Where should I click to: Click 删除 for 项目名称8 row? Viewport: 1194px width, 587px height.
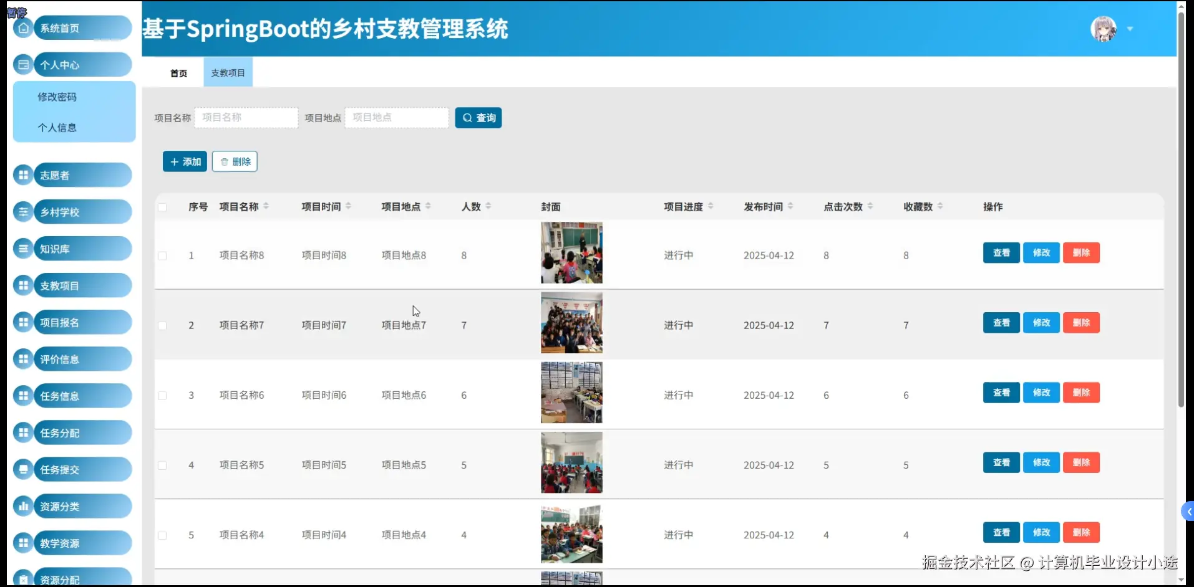[1081, 252]
